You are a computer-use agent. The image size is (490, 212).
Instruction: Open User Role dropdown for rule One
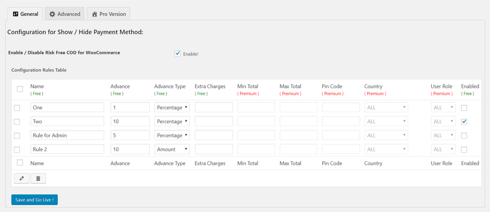click(443, 108)
